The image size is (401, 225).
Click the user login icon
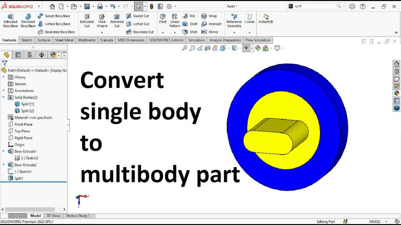pos(352,6)
